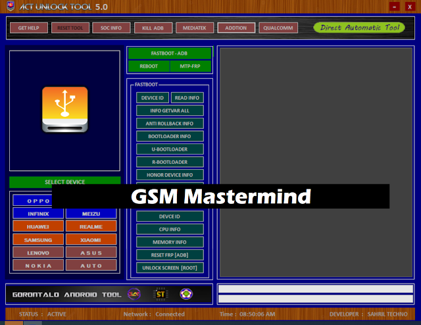
Task: Show CPU INFO
Action: [170, 230]
